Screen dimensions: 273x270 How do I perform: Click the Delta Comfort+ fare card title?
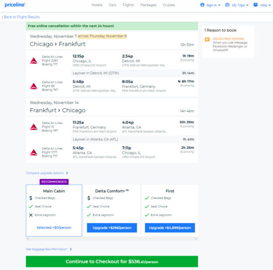pyautogui.click(x=112, y=191)
